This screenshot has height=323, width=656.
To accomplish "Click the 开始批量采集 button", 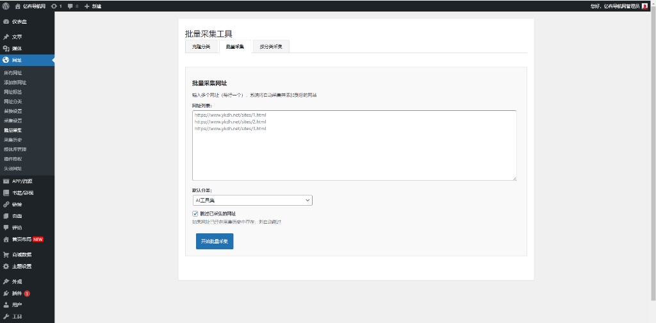I will [x=214, y=241].
